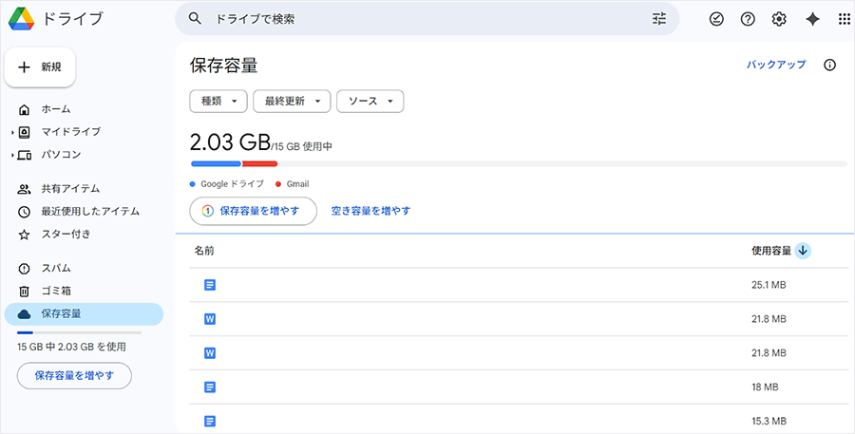This screenshot has width=855, height=434.
Task: Open the Settings gear icon
Action: coord(779,19)
